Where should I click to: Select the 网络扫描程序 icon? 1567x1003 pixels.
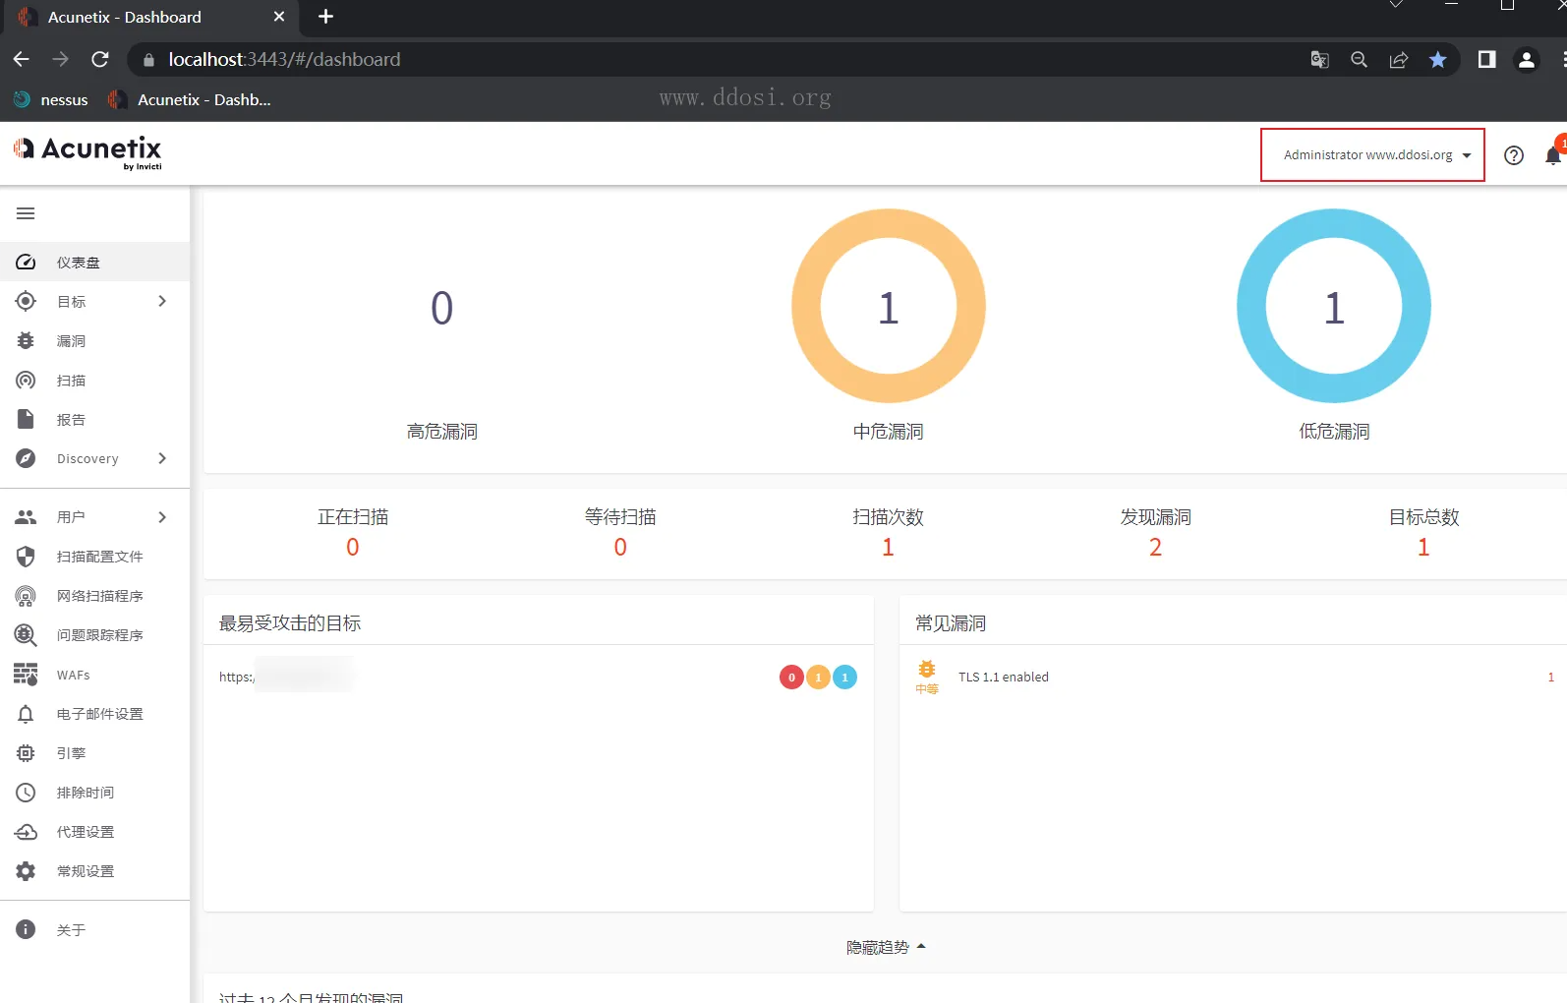pyautogui.click(x=26, y=596)
